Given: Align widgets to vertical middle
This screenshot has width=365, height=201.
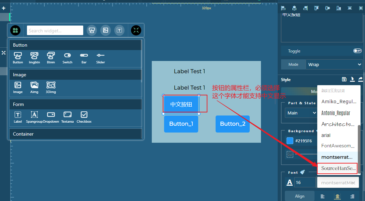Looking at the screenshot, I should [x=327, y=8].
